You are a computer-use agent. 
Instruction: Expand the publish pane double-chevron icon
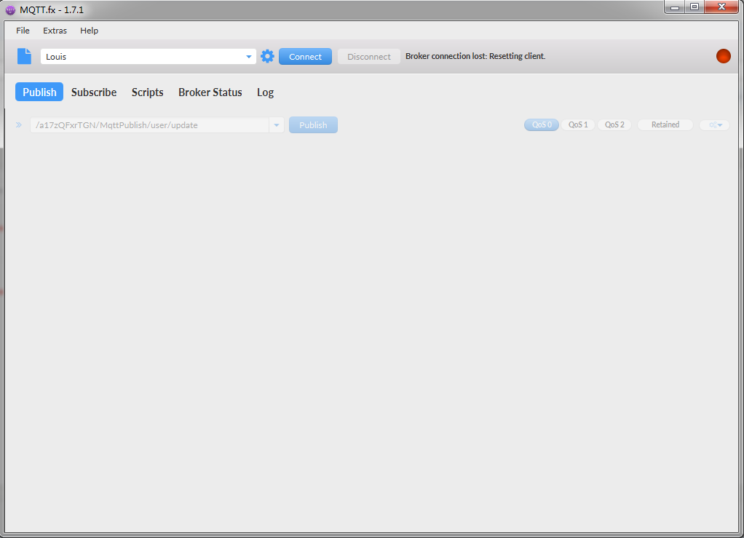18,124
